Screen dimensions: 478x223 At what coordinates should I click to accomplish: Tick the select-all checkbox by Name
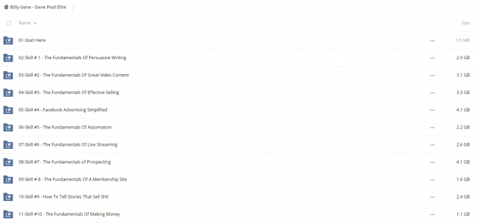tap(9, 23)
